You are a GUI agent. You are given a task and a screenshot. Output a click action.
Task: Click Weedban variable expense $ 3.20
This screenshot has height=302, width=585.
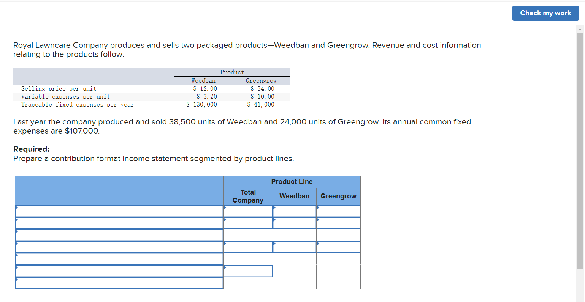207,97
